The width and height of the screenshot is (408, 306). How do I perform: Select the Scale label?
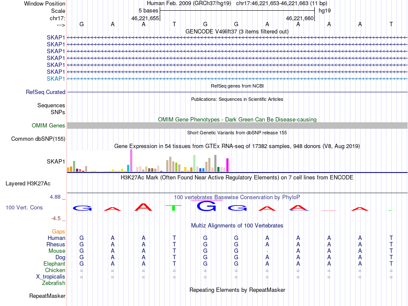pyautogui.click(x=58, y=11)
